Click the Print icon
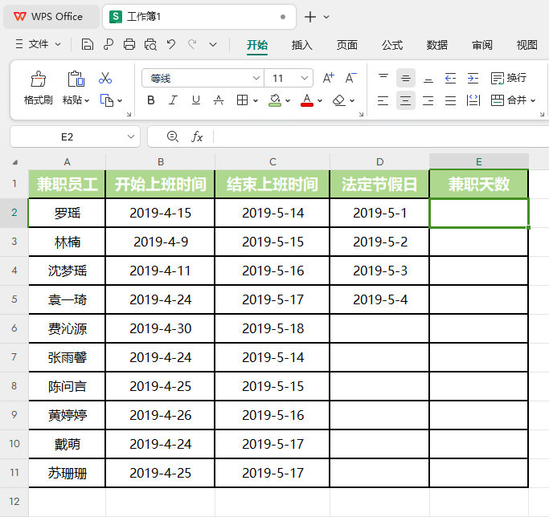Screen dimensions: 549x517 (129, 44)
